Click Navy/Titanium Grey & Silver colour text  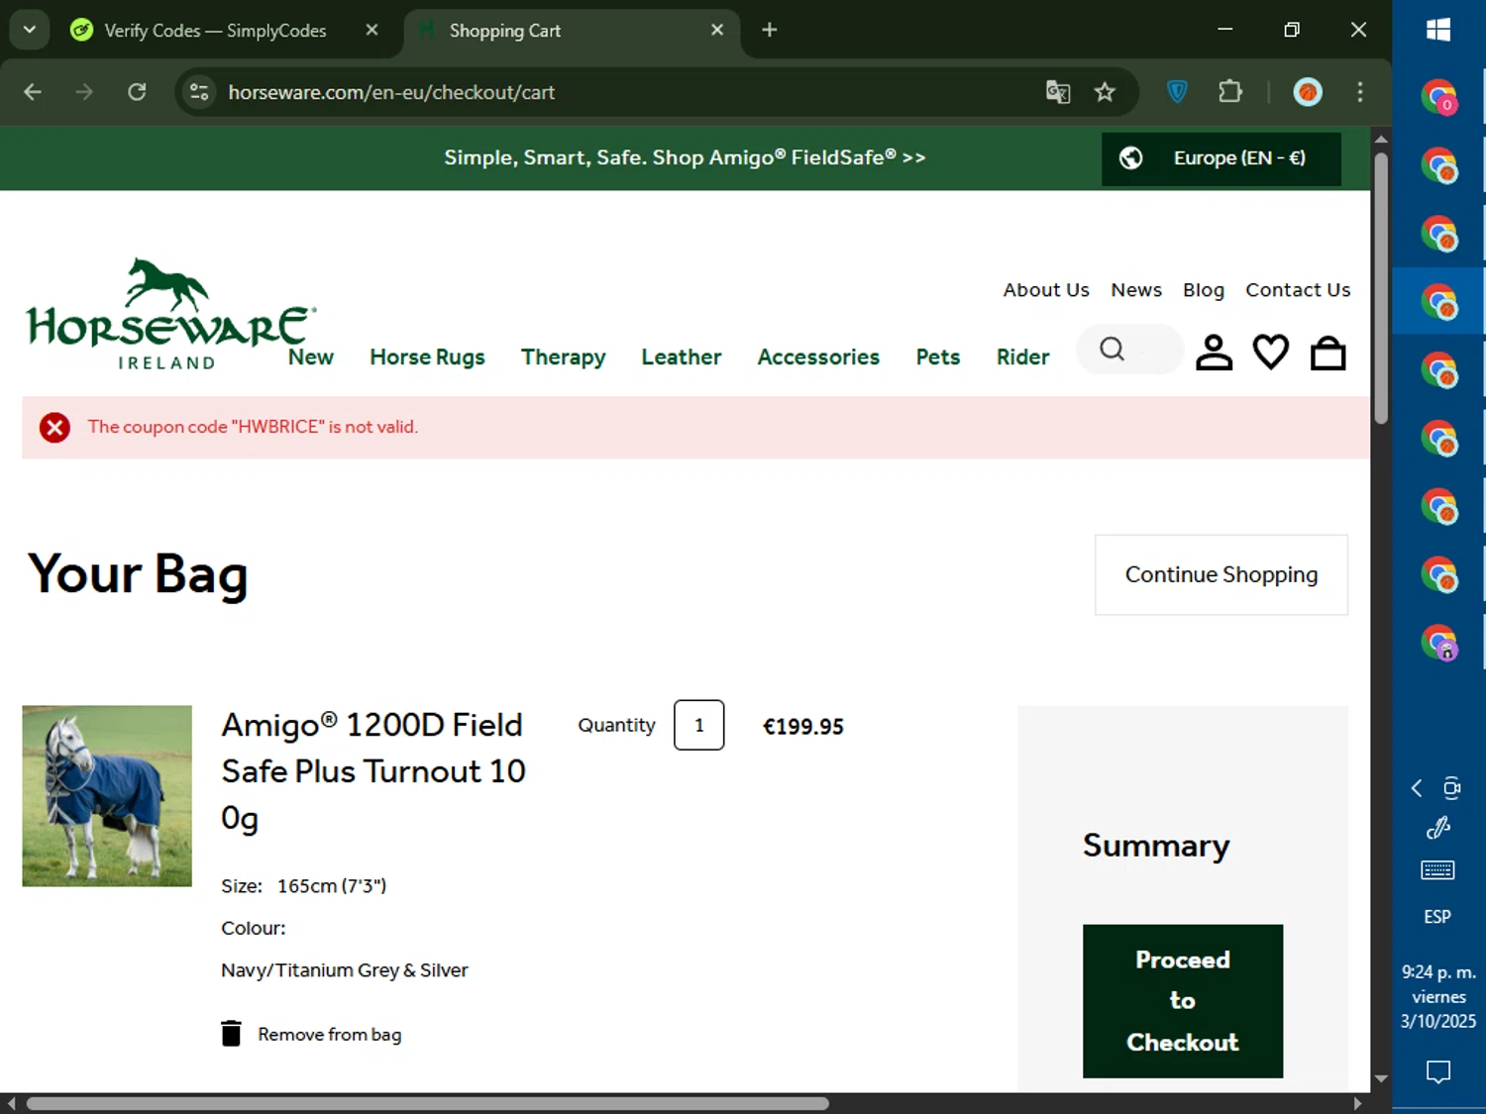pyautogui.click(x=345, y=970)
